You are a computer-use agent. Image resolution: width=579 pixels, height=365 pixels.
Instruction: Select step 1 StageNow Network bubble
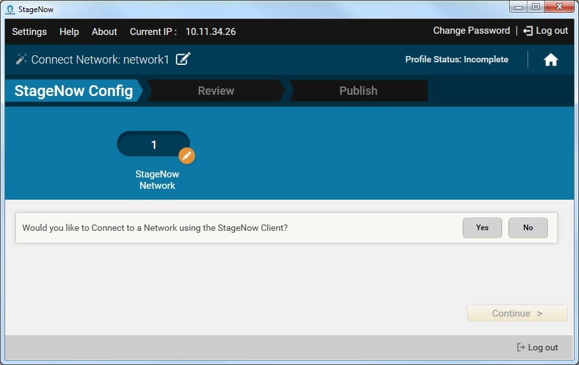pos(153,144)
